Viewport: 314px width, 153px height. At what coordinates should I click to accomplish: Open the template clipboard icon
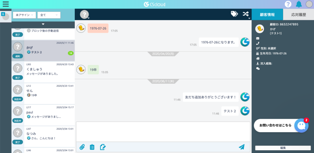tap(92, 147)
